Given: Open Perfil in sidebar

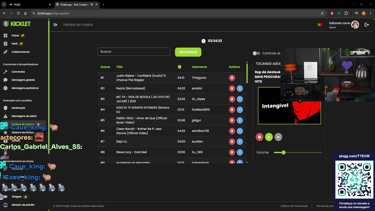Looking at the screenshot, I should coord(15,44).
